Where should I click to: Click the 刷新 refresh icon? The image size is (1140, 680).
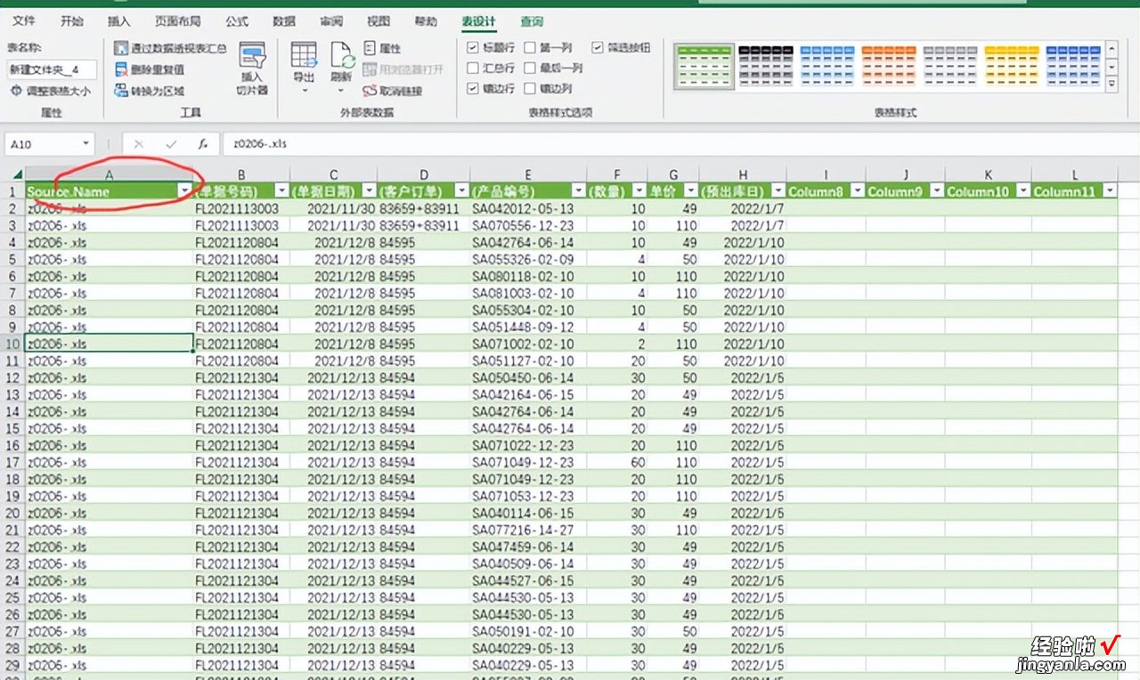coord(343,55)
